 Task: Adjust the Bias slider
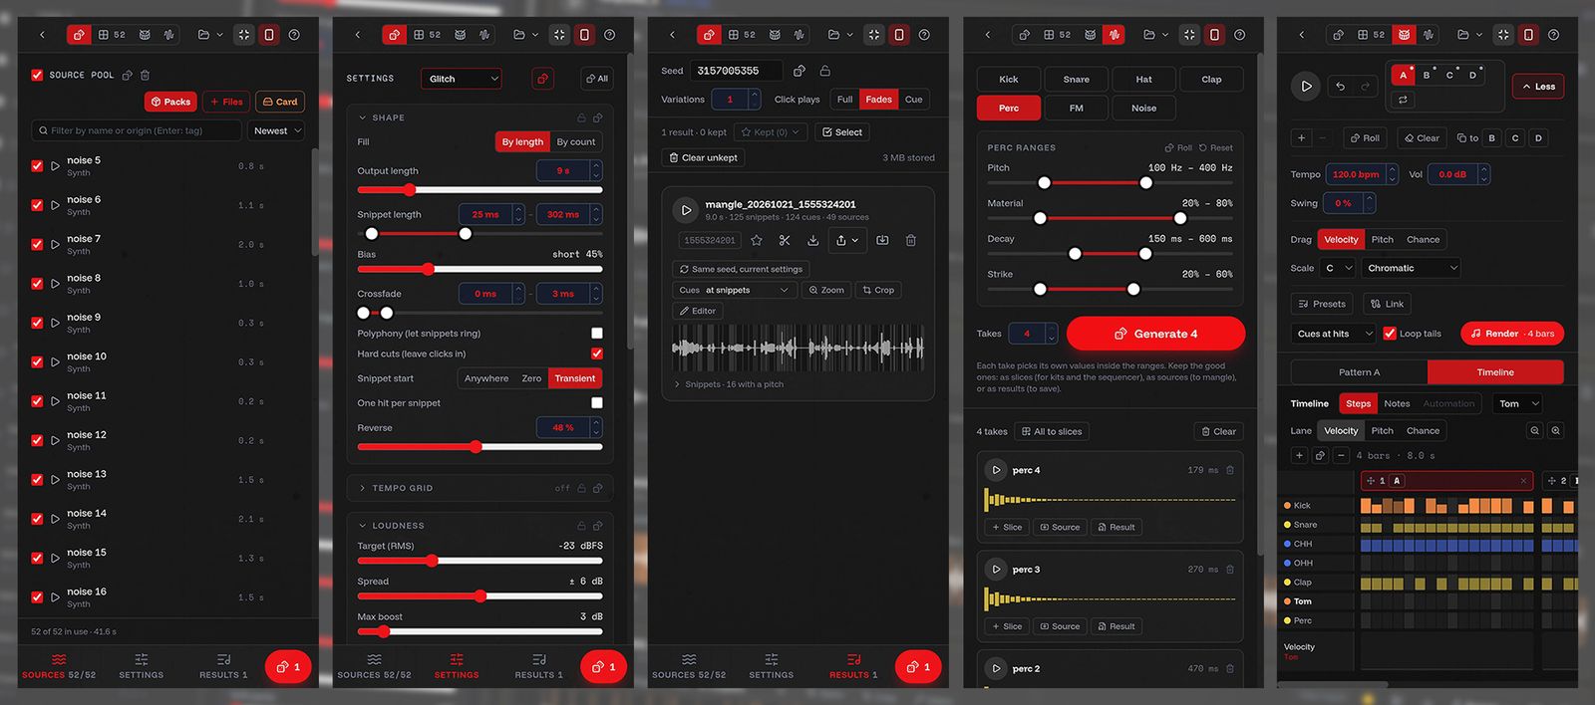click(479, 269)
